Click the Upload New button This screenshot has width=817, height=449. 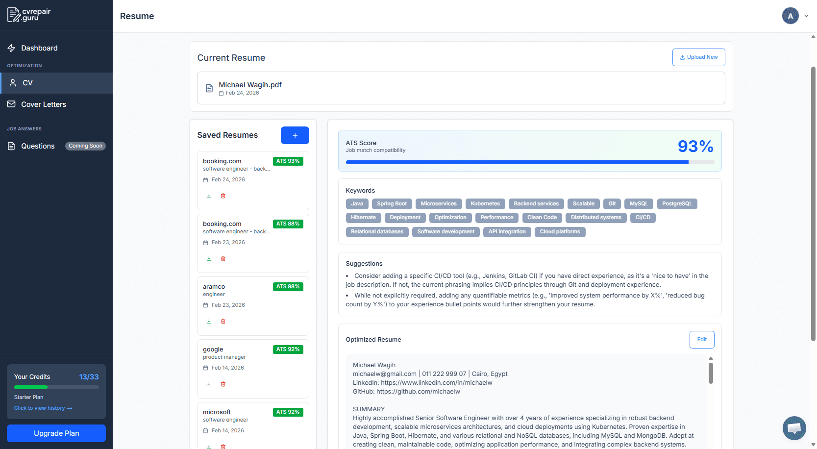click(698, 57)
